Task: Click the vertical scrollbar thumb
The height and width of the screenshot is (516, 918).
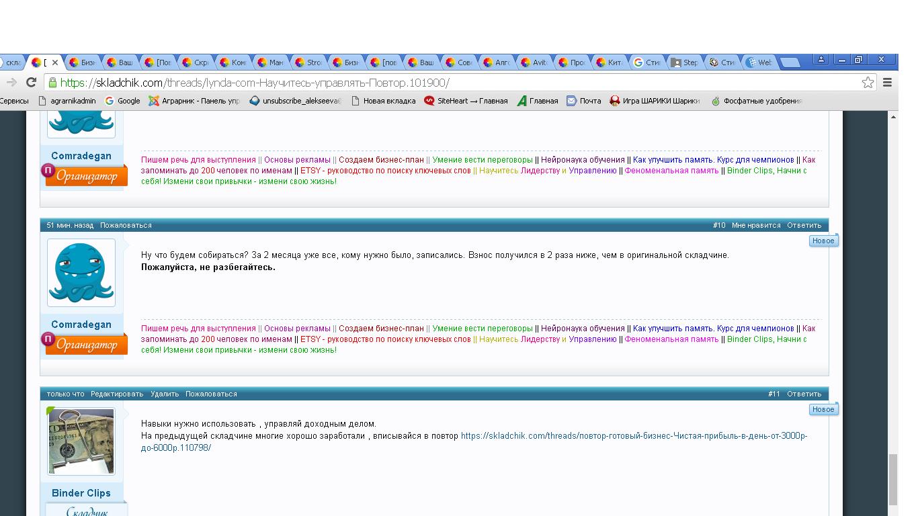Action: click(x=893, y=480)
